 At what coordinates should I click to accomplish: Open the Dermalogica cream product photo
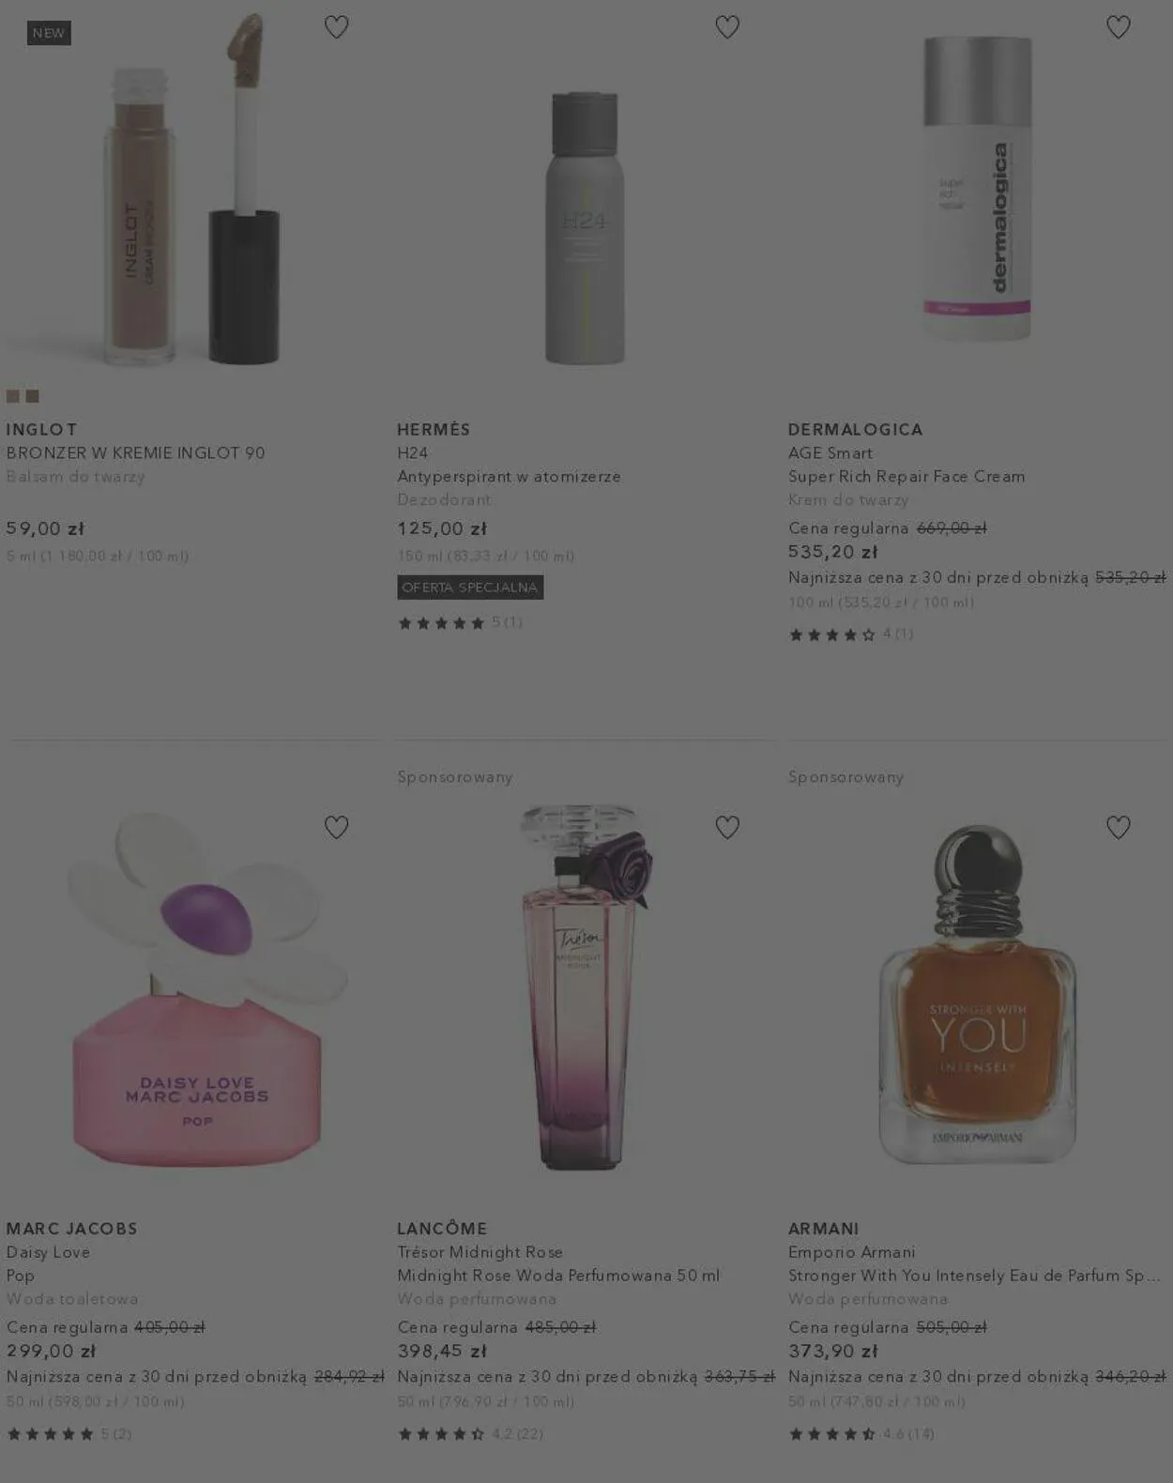pos(977,188)
